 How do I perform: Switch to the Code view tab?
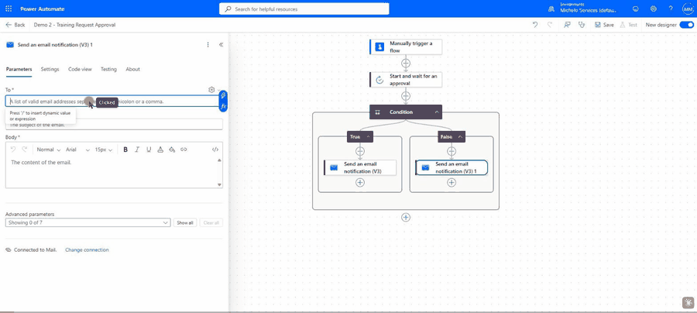click(80, 70)
